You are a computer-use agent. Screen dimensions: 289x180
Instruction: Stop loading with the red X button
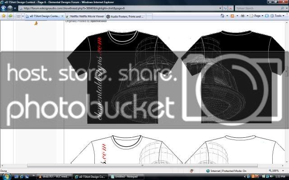[230, 8]
